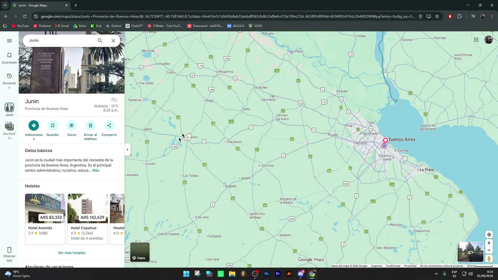498x280 pixels.
Task: Open the Y2Mate bookmark
Action: tap(165, 26)
